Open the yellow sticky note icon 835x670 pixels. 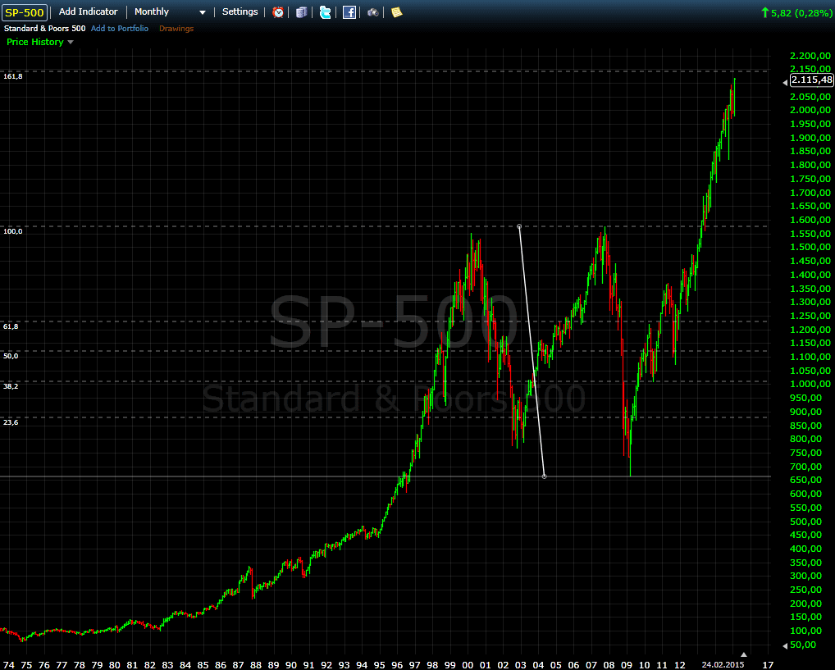pos(396,12)
